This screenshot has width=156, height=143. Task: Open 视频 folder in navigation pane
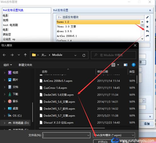pos(13,73)
